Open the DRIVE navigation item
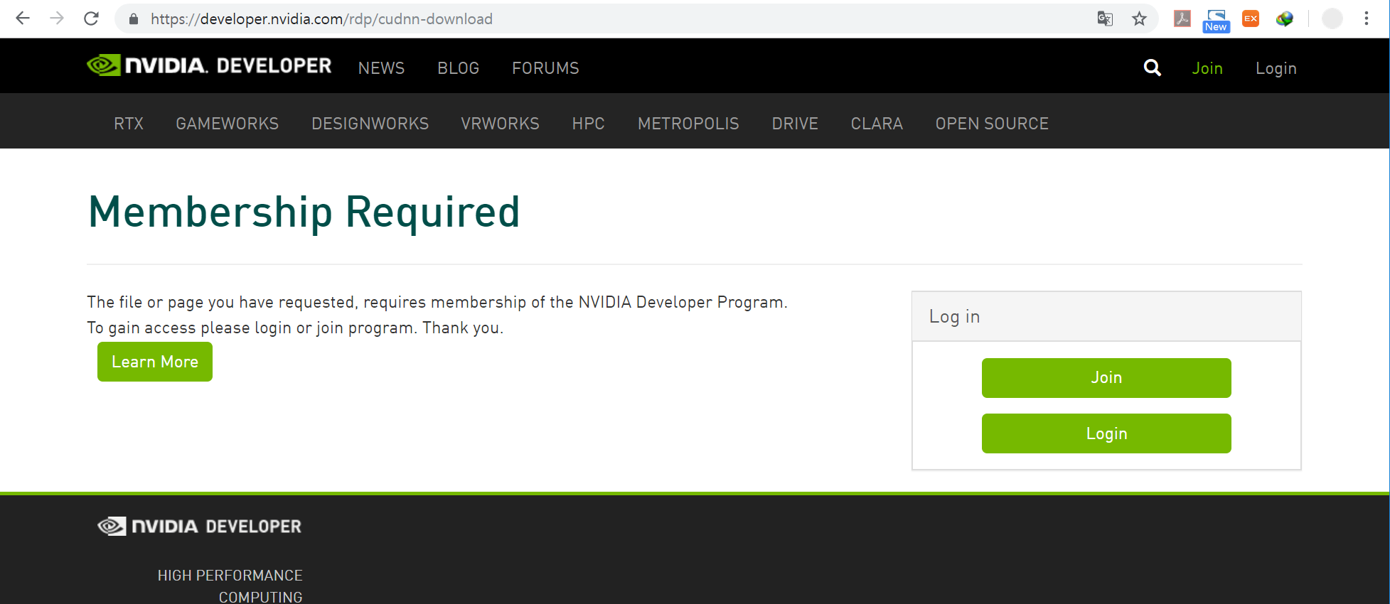The image size is (1390, 604). [795, 124]
